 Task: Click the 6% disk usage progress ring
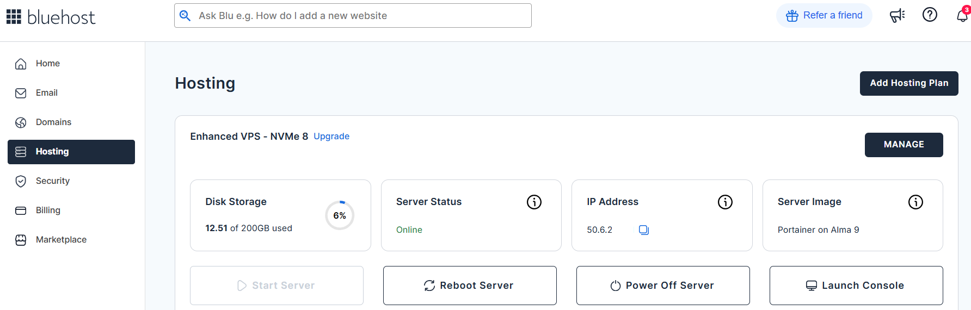click(340, 215)
